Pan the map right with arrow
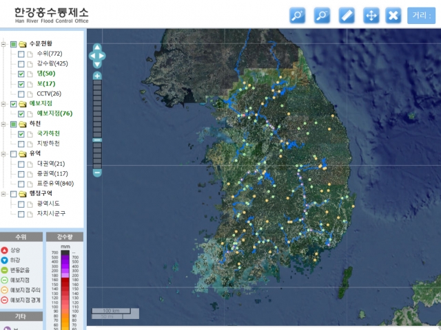Viewport: 441px width, 330px height. [102, 56]
